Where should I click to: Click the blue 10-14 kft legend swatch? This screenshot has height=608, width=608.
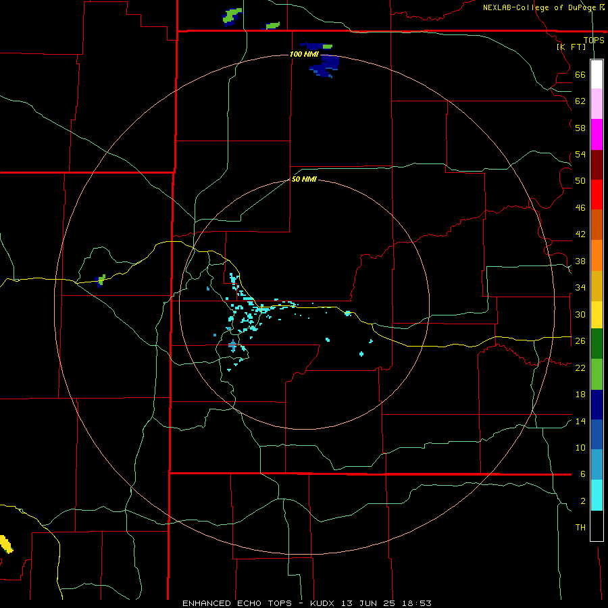click(x=597, y=434)
